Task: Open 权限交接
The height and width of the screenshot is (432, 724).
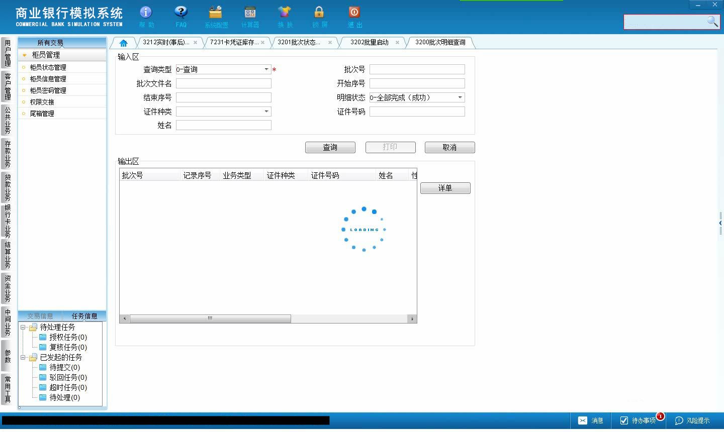Action: [x=42, y=102]
